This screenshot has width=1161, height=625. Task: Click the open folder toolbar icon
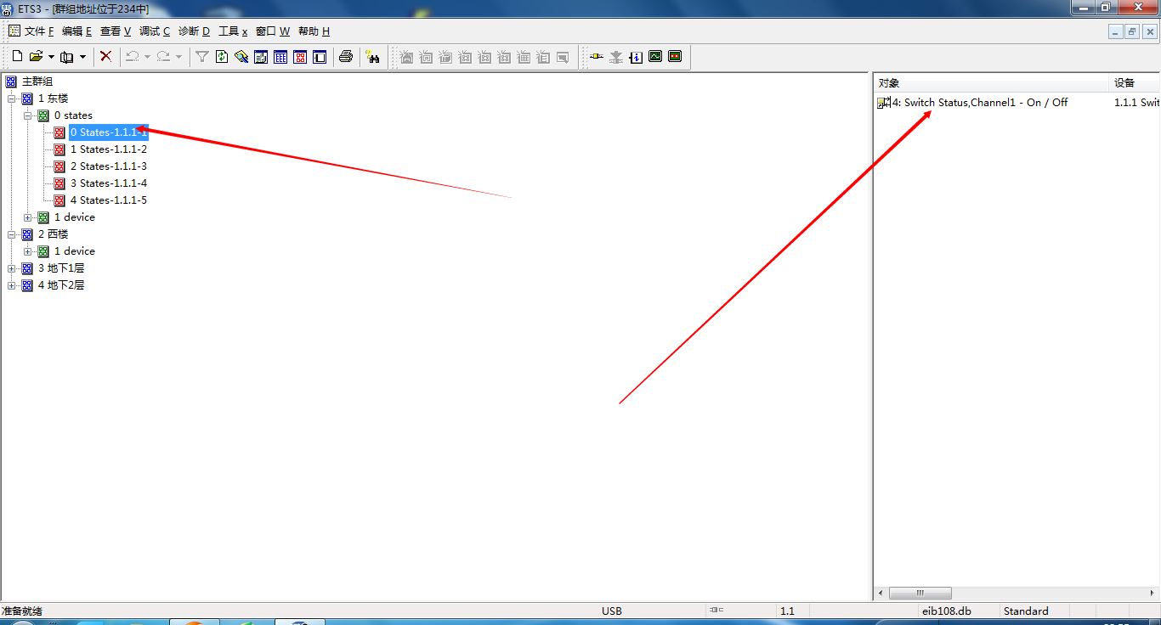pyautogui.click(x=36, y=57)
